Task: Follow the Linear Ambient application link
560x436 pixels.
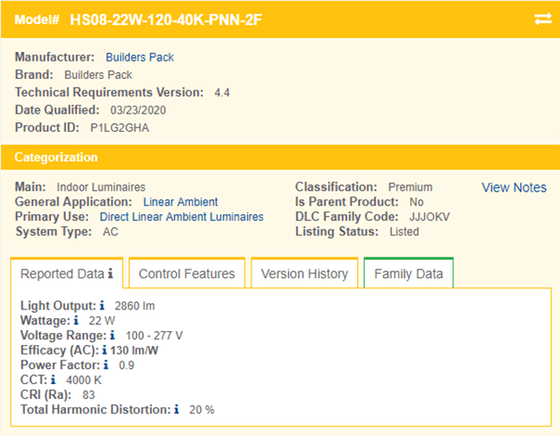Action: coord(180,202)
